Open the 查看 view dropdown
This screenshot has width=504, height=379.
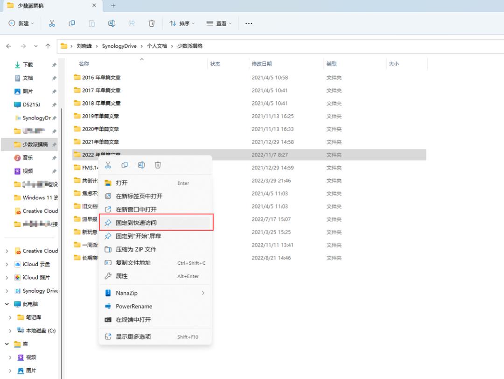point(219,23)
